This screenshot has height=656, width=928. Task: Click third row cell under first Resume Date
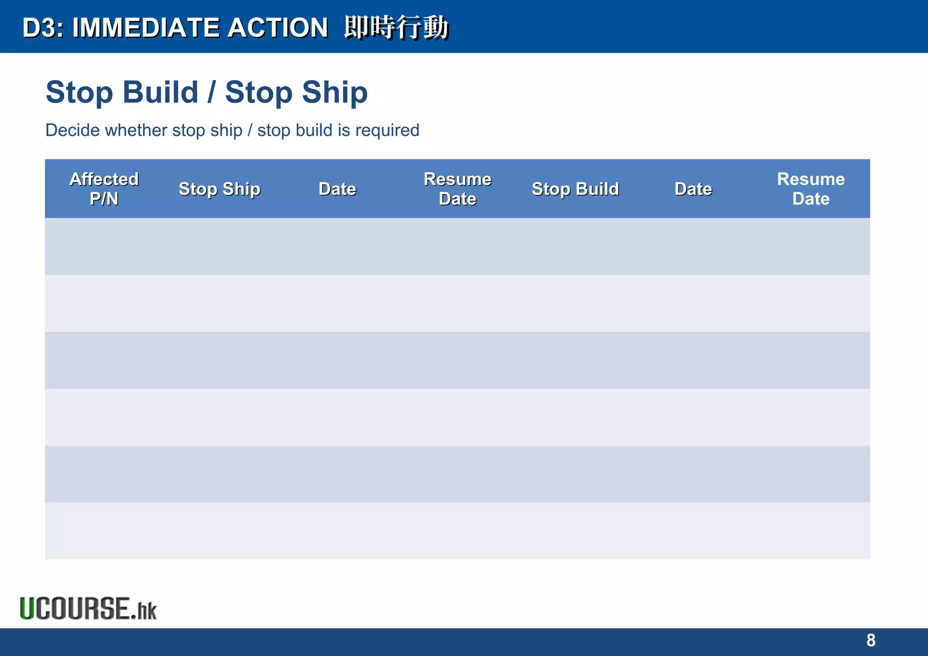coord(458,360)
